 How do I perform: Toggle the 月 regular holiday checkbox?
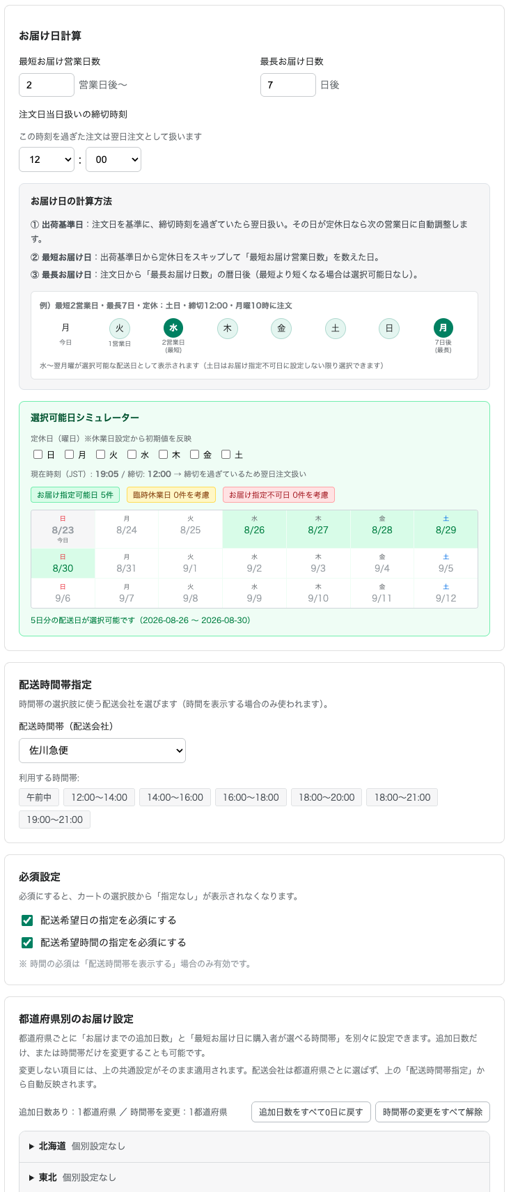(70, 455)
